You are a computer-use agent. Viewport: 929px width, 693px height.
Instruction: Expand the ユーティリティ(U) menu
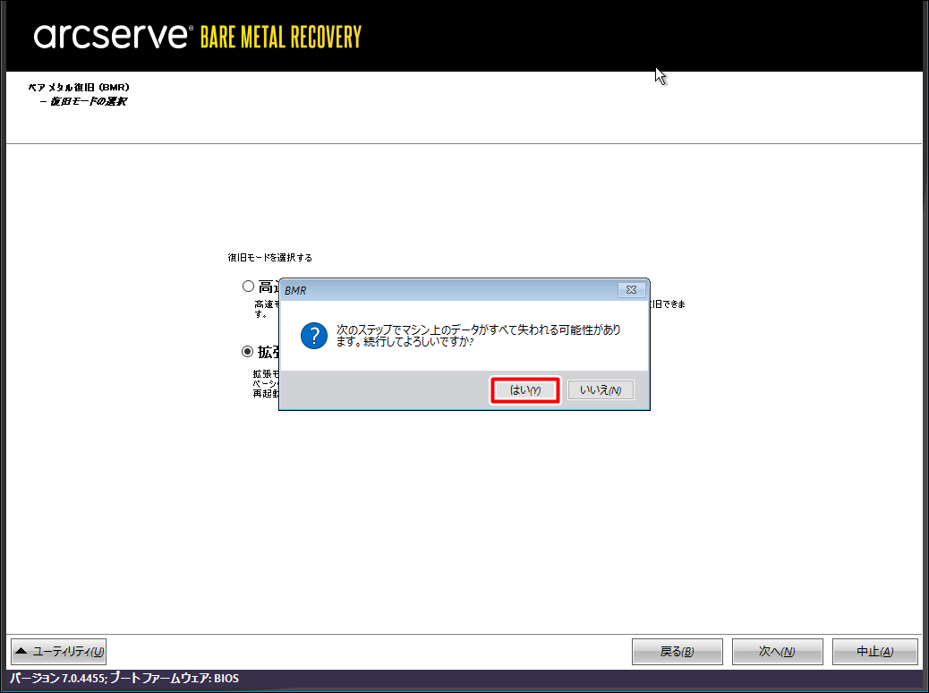[59, 652]
